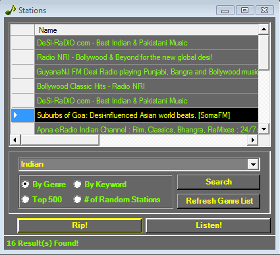Open the Indian genre dropdown arrow
This screenshot has width=280, height=255.
click(x=253, y=164)
